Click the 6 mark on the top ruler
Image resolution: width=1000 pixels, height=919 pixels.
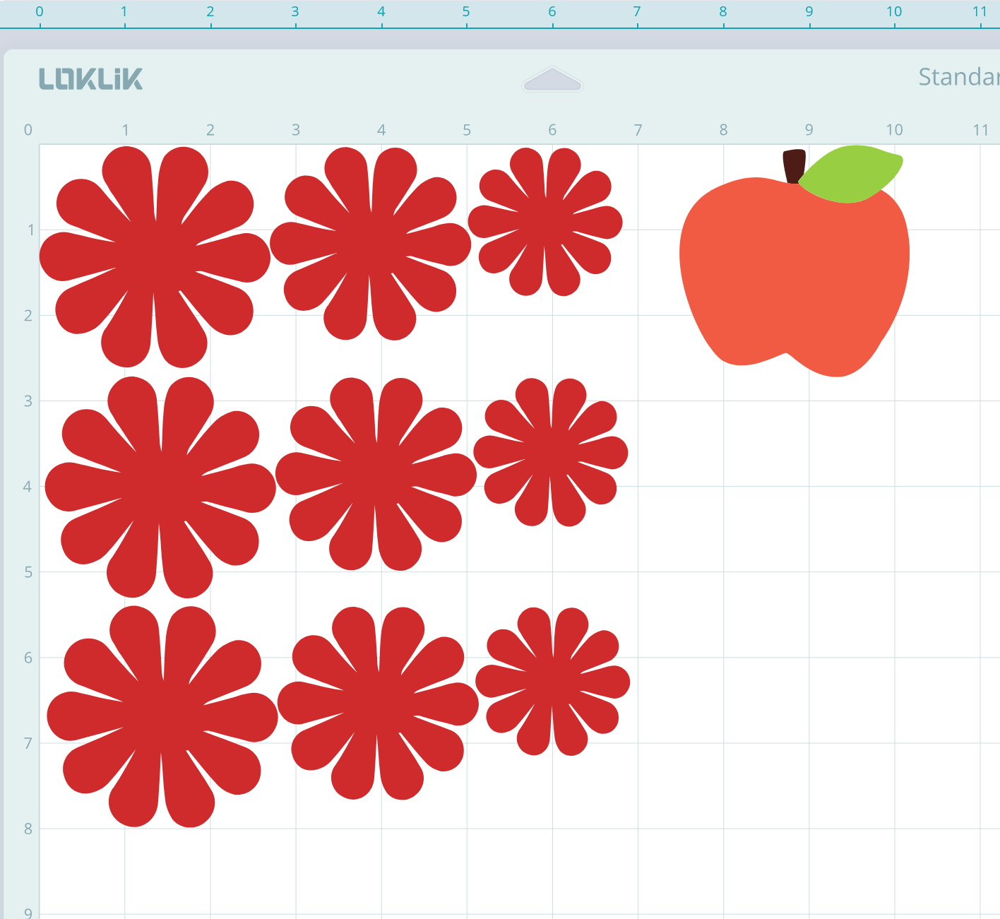(552, 12)
